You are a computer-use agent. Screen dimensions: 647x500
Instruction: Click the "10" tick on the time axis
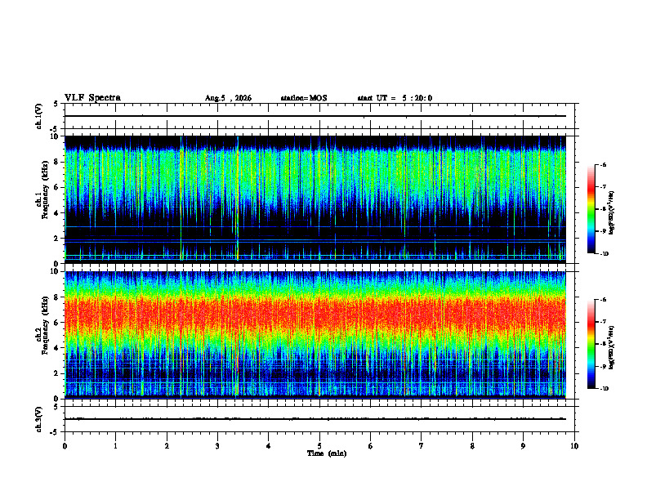tap(574, 446)
